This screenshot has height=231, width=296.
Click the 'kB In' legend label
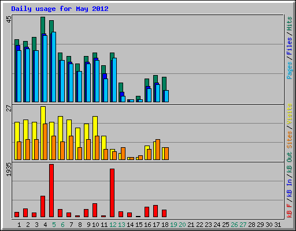click(x=290, y=188)
